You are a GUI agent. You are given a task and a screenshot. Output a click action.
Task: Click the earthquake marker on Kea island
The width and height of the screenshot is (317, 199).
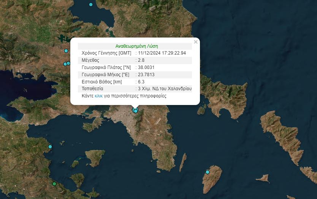208,172
